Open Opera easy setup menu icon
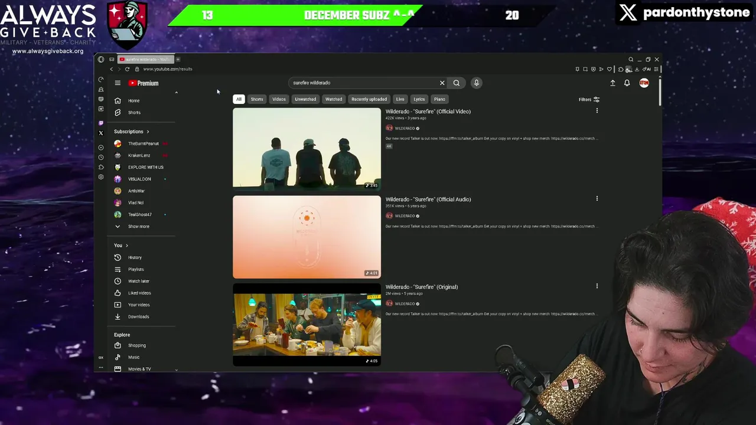 pos(656,69)
